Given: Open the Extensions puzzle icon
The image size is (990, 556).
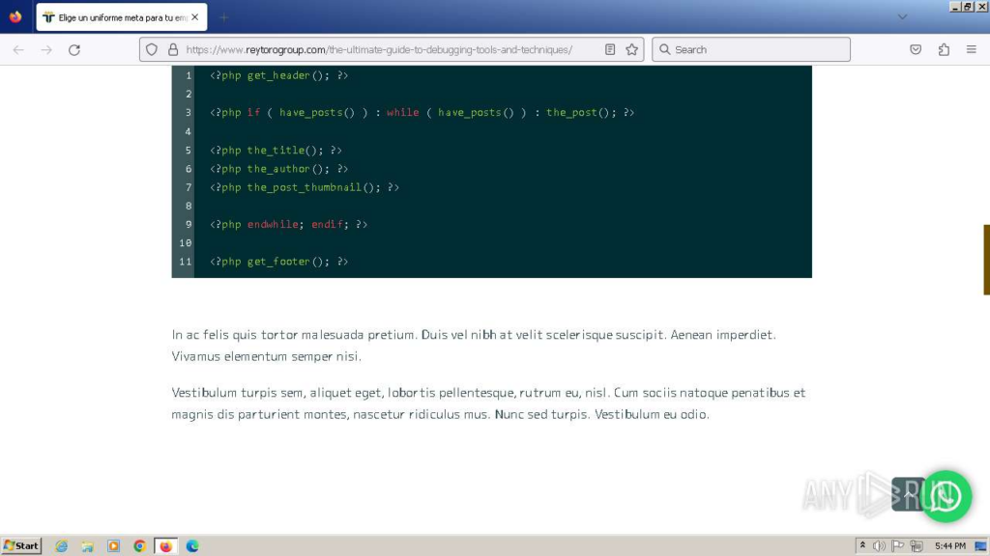Looking at the screenshot, I should point(944,50).
